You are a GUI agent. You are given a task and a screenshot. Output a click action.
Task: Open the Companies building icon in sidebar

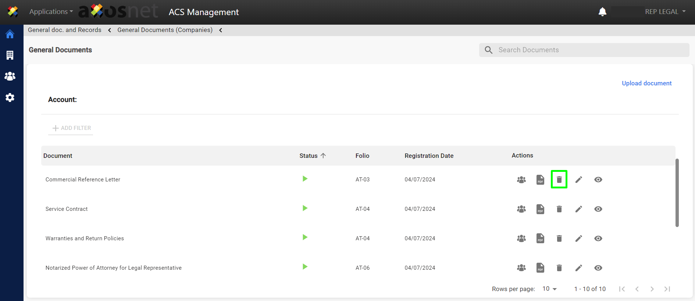click(x=10, y=55)
